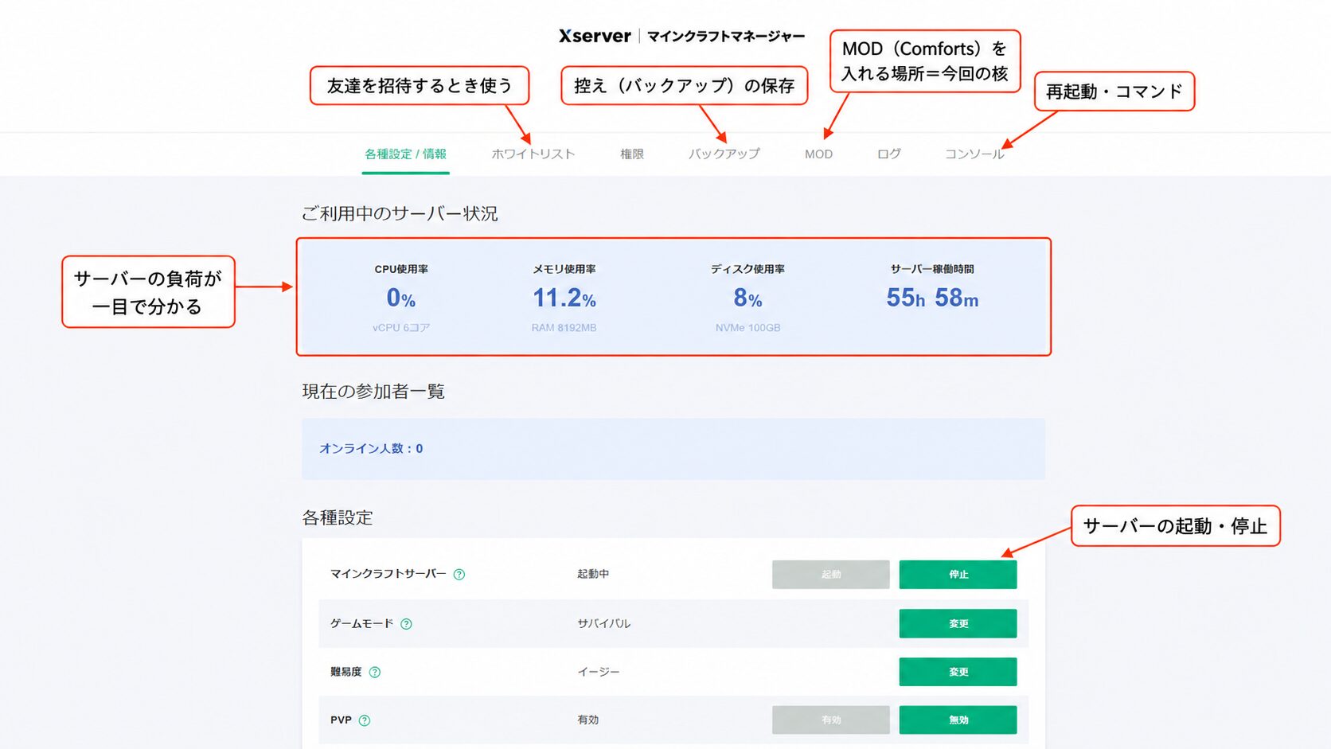1331x749 pixels.
Task: Stop the Minecraft server with 停止 button
Action: pos(958,575)
